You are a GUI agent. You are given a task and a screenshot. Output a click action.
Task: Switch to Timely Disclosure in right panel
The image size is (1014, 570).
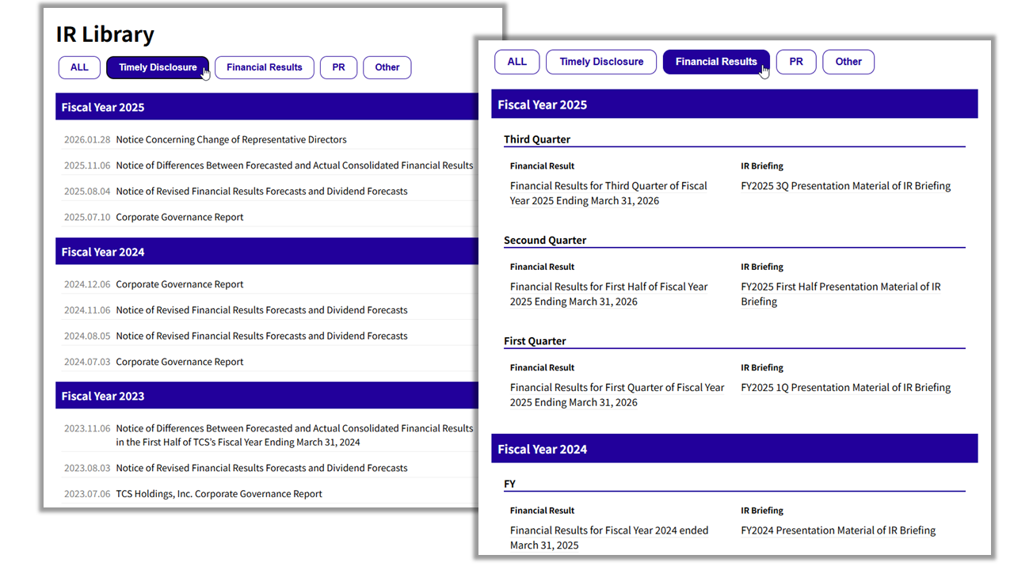click(x=601, y=62)
